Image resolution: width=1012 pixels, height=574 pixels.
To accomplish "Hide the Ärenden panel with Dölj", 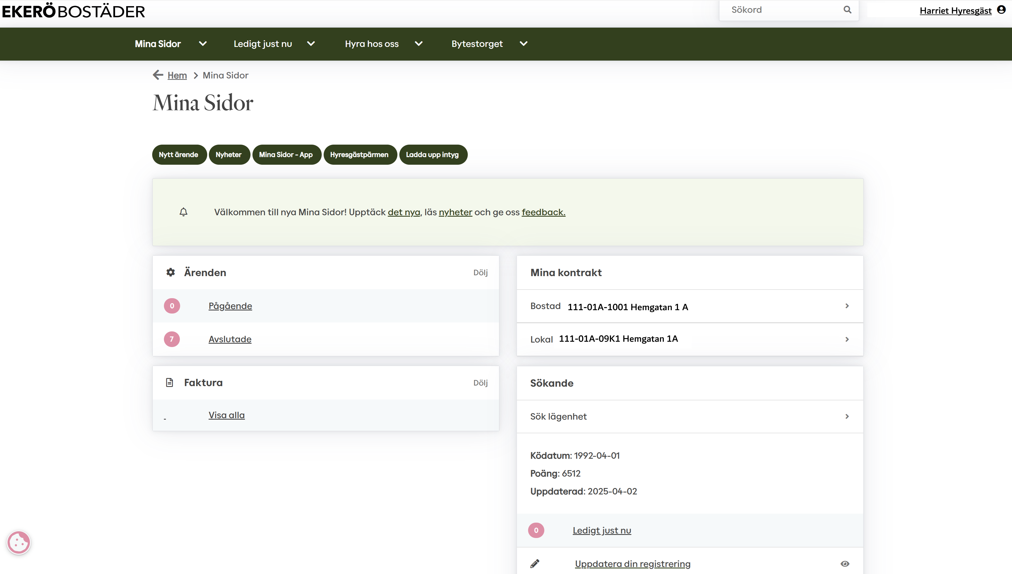I will point(481,272).
